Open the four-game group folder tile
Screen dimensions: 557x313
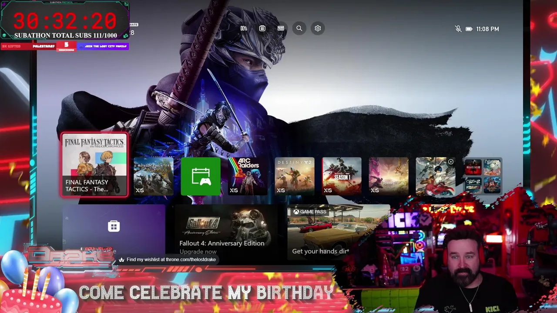pyautogui.click(x=483, y=176)
